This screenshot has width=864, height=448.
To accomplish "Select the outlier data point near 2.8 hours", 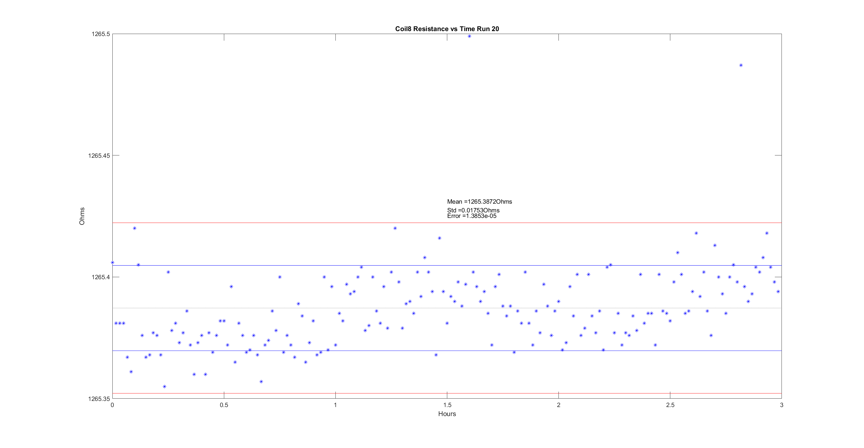I will click(741, 65).
